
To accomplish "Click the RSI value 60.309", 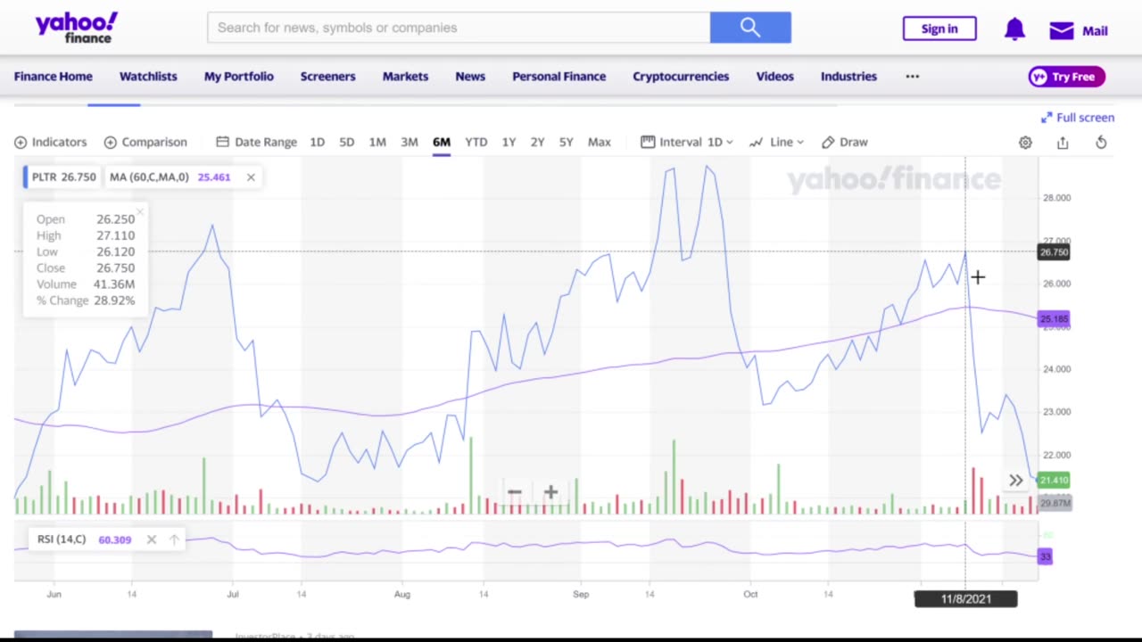I will [114, 539].
